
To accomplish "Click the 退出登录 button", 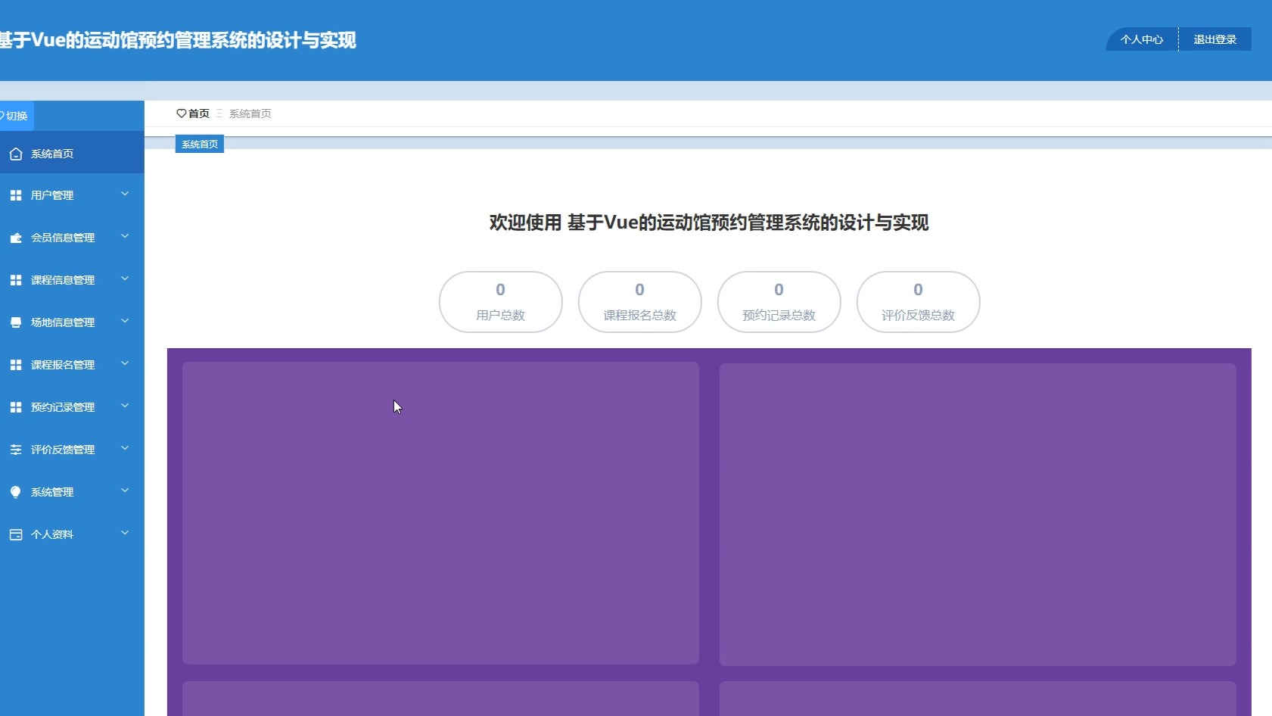I will click(1215, 39).
